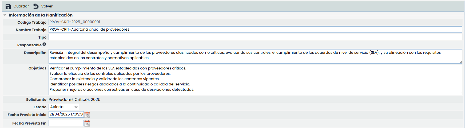Click inside the Descripción text area

255,56
